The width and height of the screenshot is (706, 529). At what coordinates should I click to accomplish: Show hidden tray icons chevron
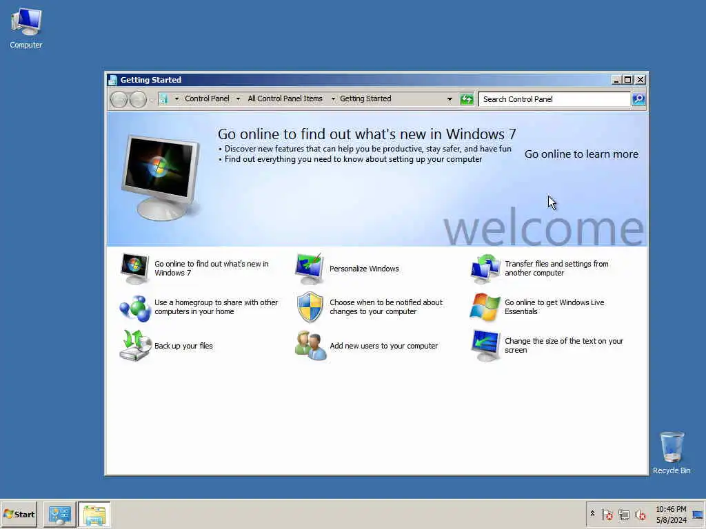592,514
